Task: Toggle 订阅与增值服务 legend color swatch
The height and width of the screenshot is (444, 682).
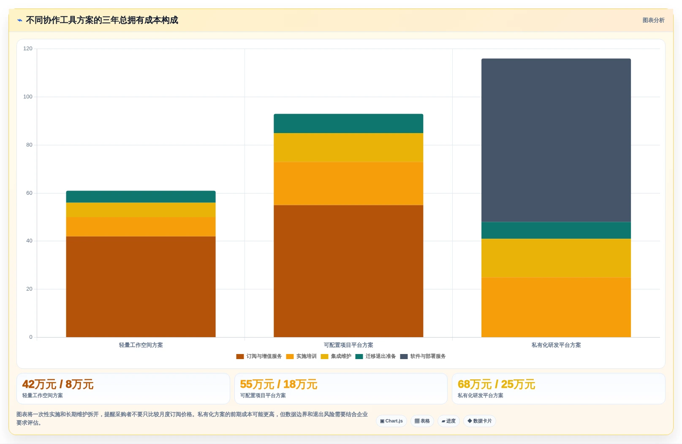Action: tap(240, 357)
